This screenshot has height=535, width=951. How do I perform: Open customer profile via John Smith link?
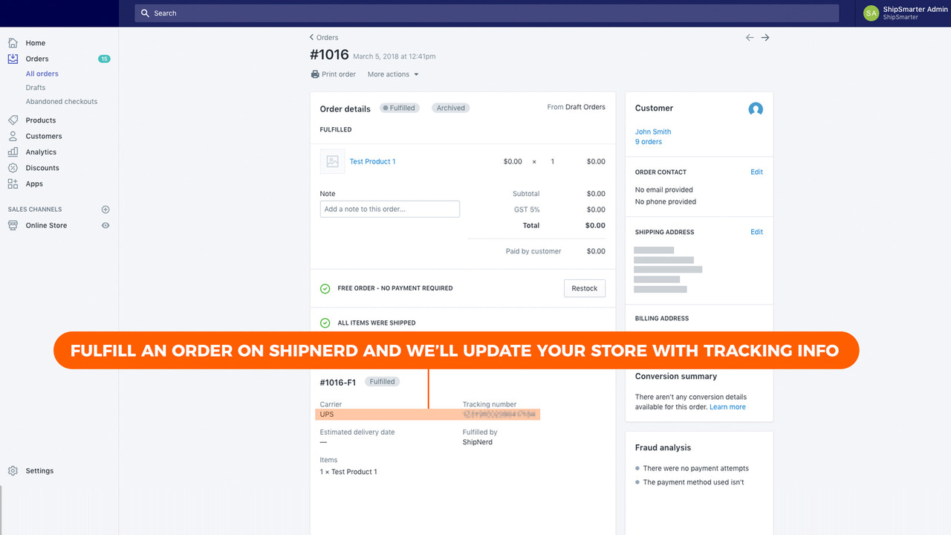(652, 131)
